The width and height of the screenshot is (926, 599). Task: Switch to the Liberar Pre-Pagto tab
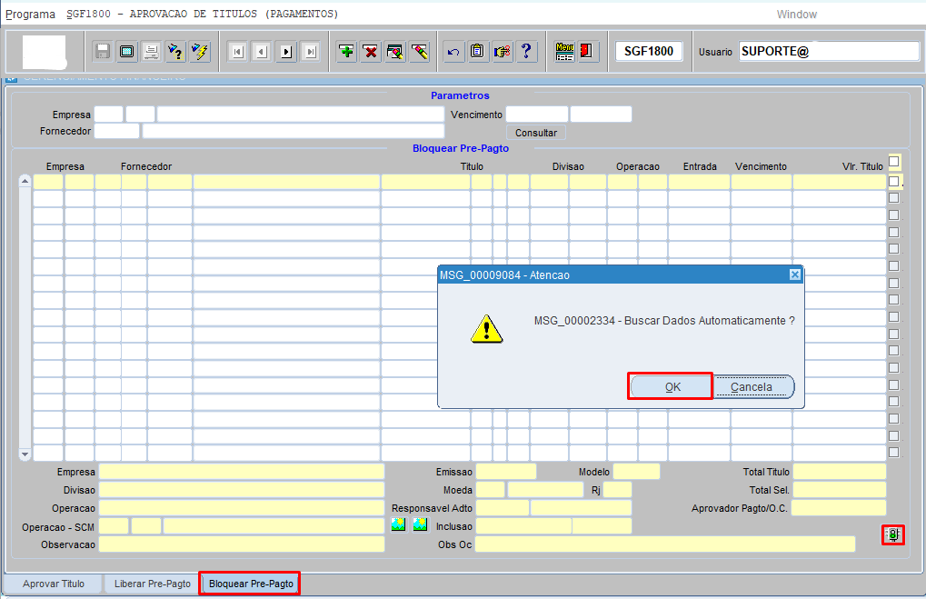click(152, 584)
